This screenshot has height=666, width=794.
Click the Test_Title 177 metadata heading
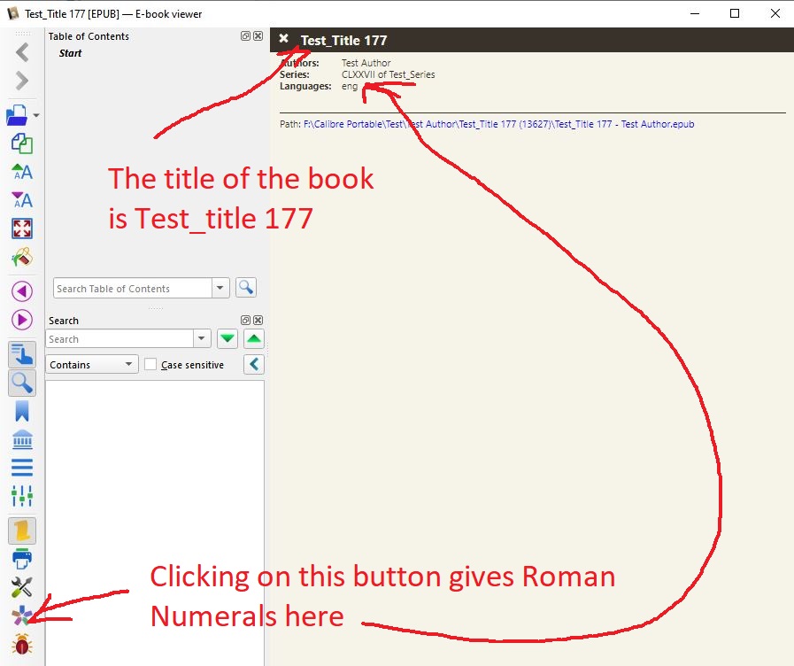coord(343,41)
